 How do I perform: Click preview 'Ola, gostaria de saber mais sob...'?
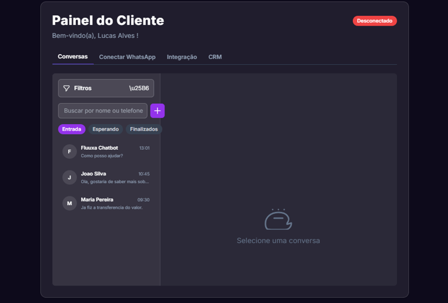[x=115, y=181]
